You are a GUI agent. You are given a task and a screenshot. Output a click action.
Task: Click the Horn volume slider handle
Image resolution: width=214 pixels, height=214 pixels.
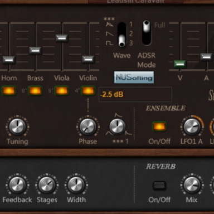coord(9,60)
